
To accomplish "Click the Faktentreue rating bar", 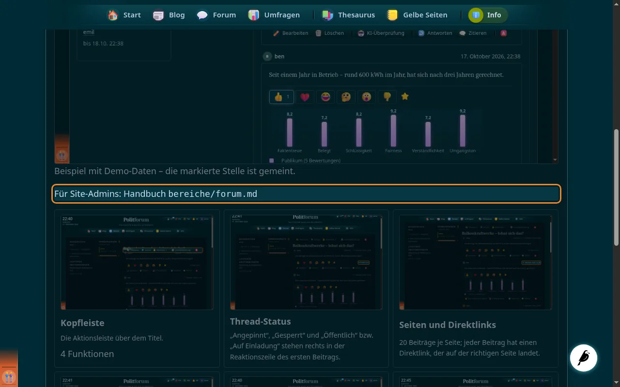I will coord(290,132).
